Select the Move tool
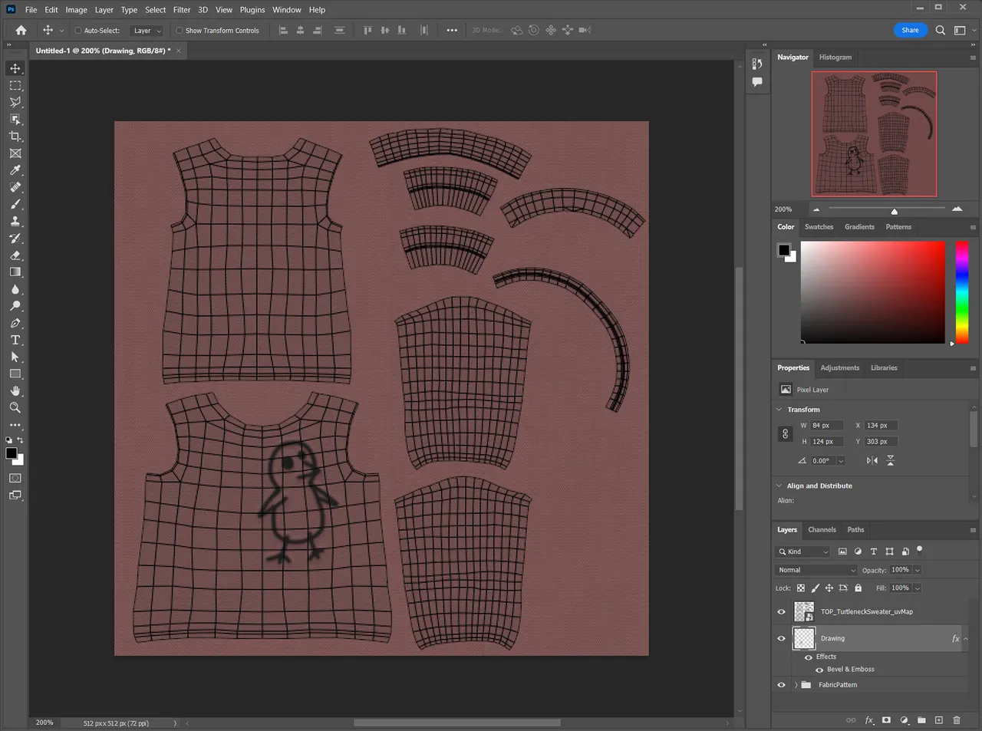982x731 pixels. coord(15,68)
